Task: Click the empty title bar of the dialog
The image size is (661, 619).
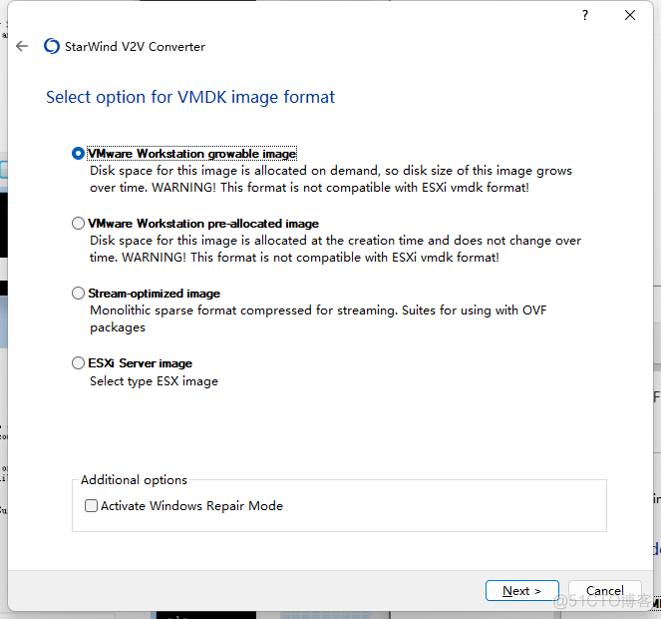Action: 299,15
